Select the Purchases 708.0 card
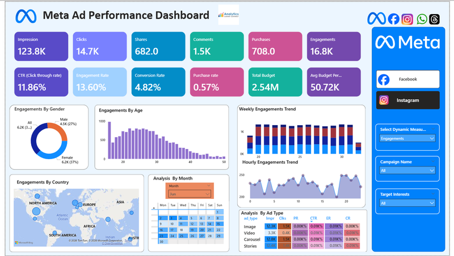Screen dimensions: 454x256 [x=275, y=46]
